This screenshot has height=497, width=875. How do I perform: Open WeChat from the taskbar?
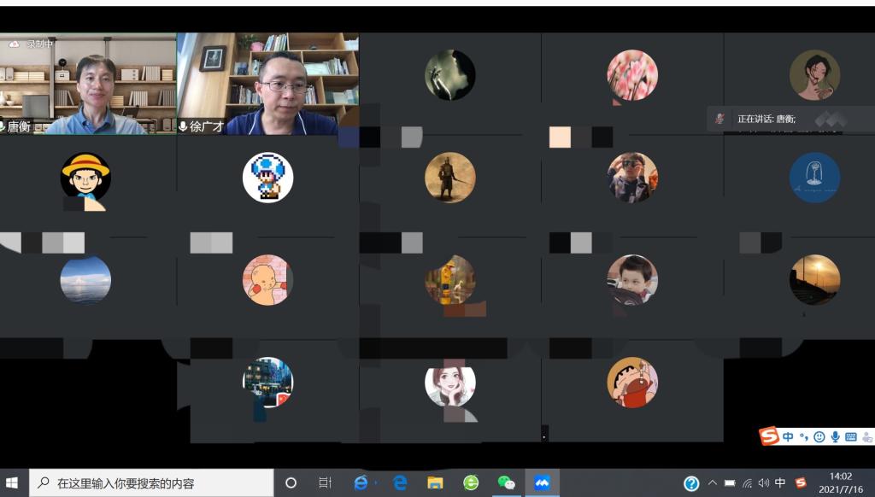(x=506, y=483)
